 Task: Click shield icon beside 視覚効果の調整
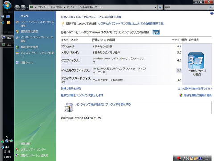pyautogui.click(x=17, y=31)
